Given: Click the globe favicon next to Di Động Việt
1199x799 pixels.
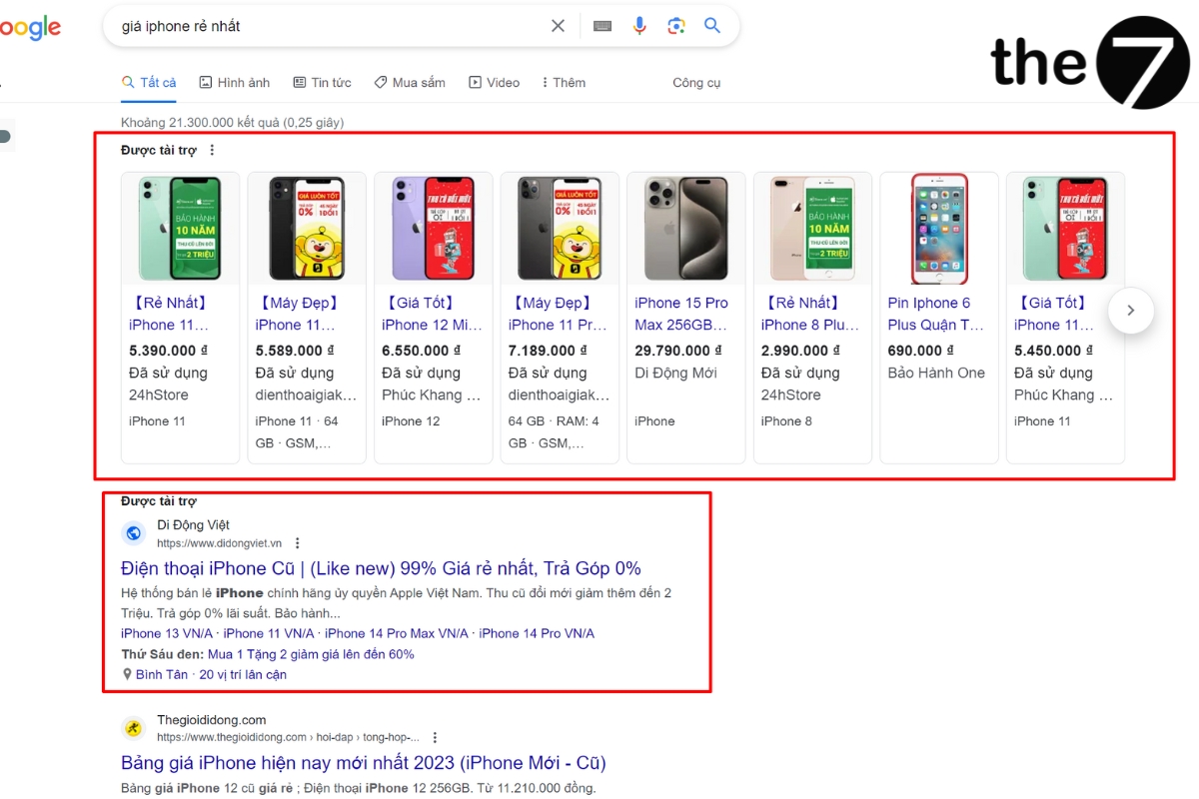Looking at the screenshot, I should (134, 532).
